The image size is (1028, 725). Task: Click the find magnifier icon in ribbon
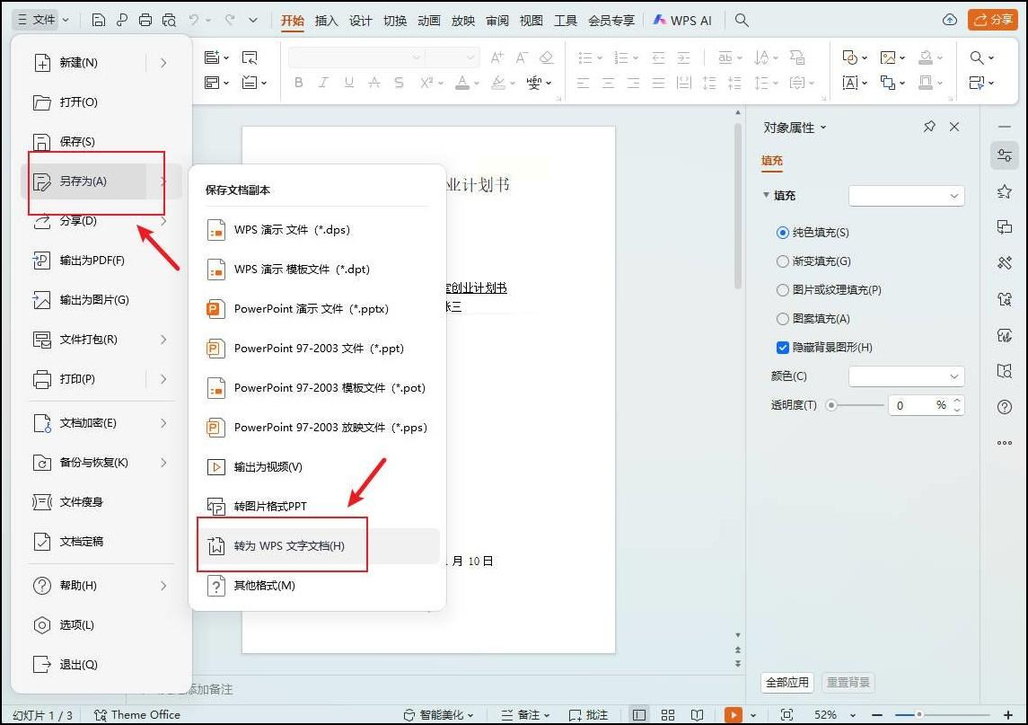point(977,57)
